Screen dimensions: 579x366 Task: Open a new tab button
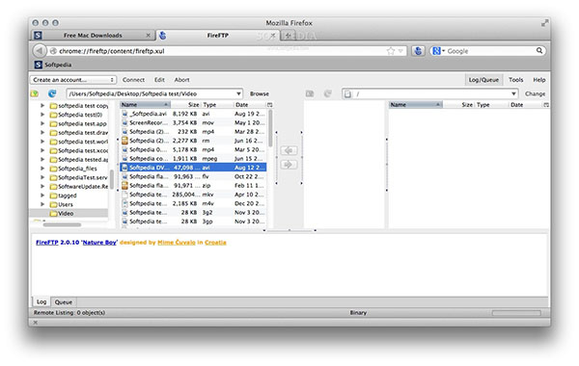[288, 36]
